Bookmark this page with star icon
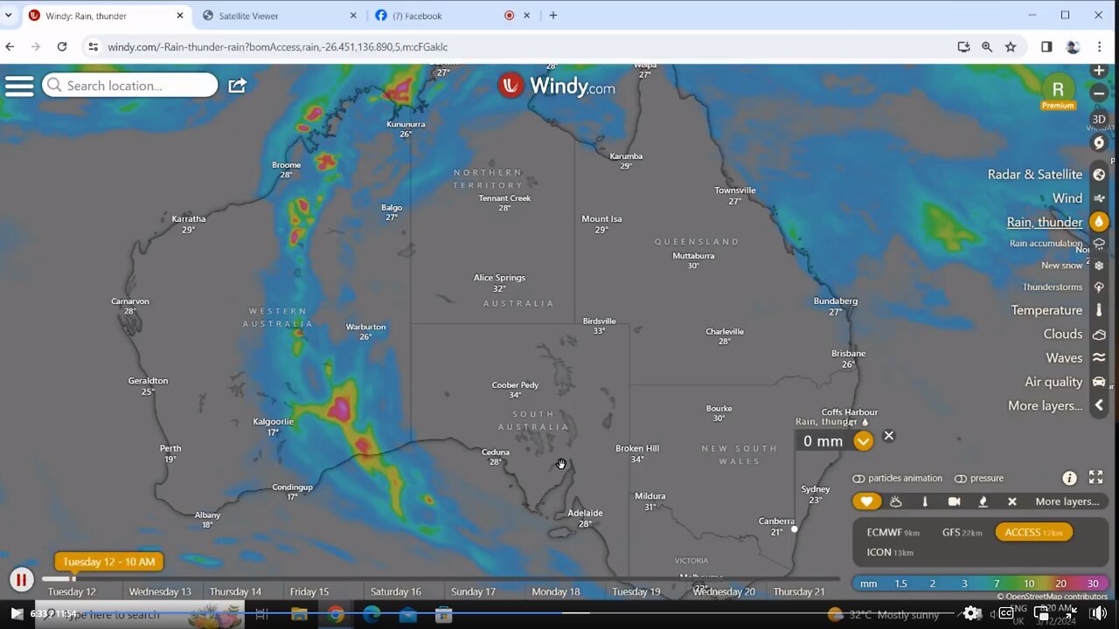 coord(1011,46)
